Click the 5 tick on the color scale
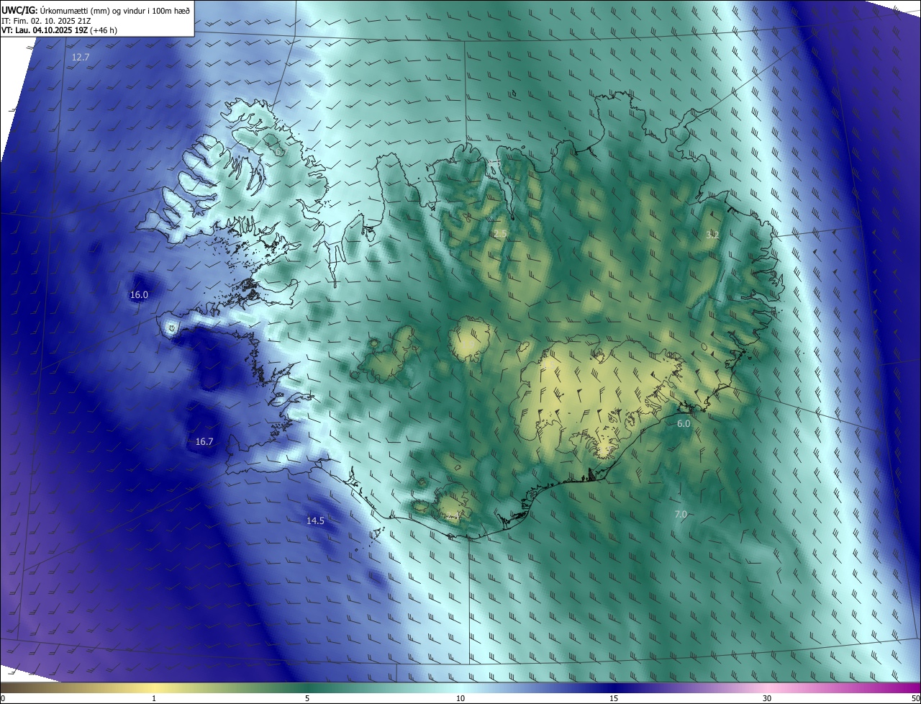The image size is (921, 704). click(307, 699)
